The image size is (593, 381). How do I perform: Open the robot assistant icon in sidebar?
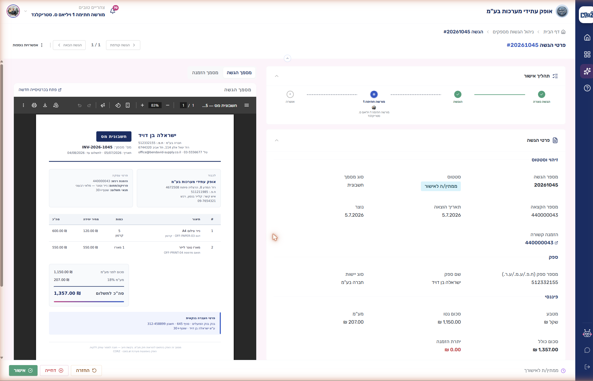[x=587, y=333]
